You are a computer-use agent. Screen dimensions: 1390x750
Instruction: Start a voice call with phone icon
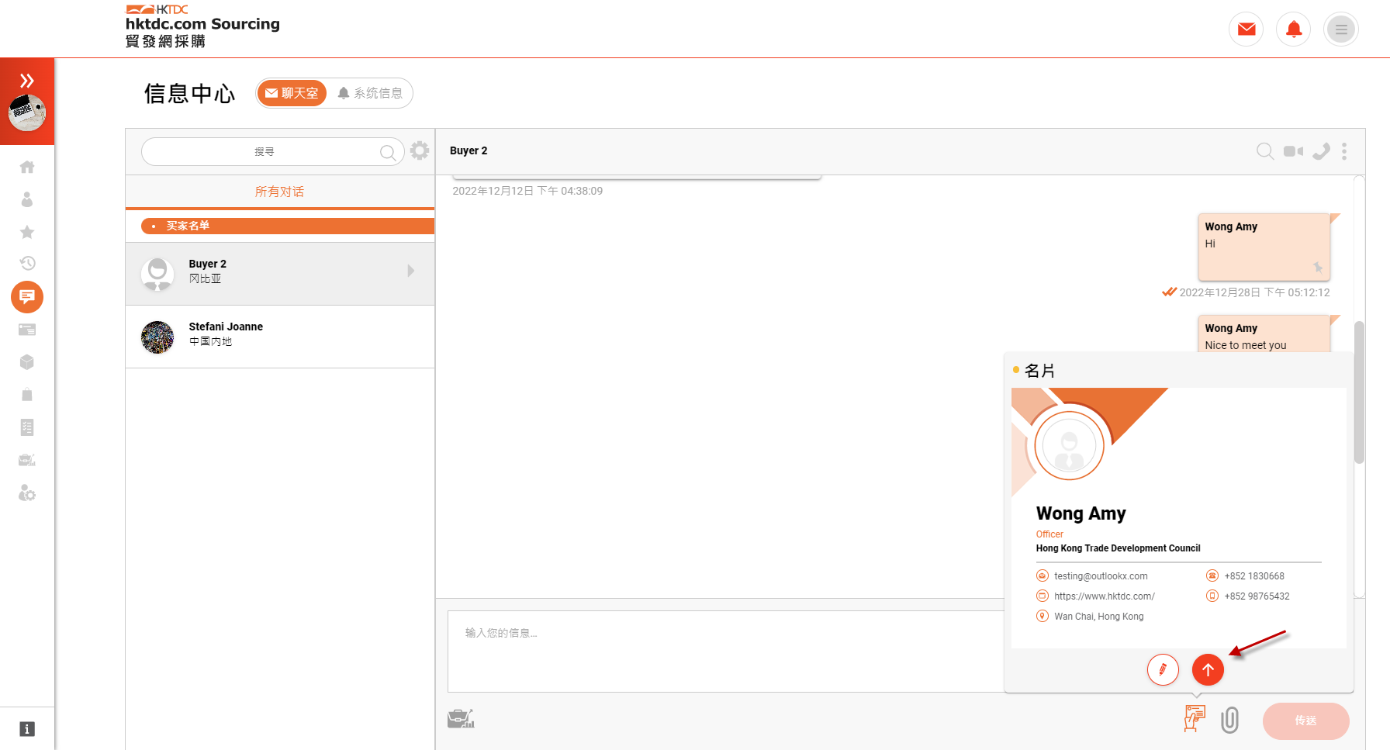click(1321, 151)
